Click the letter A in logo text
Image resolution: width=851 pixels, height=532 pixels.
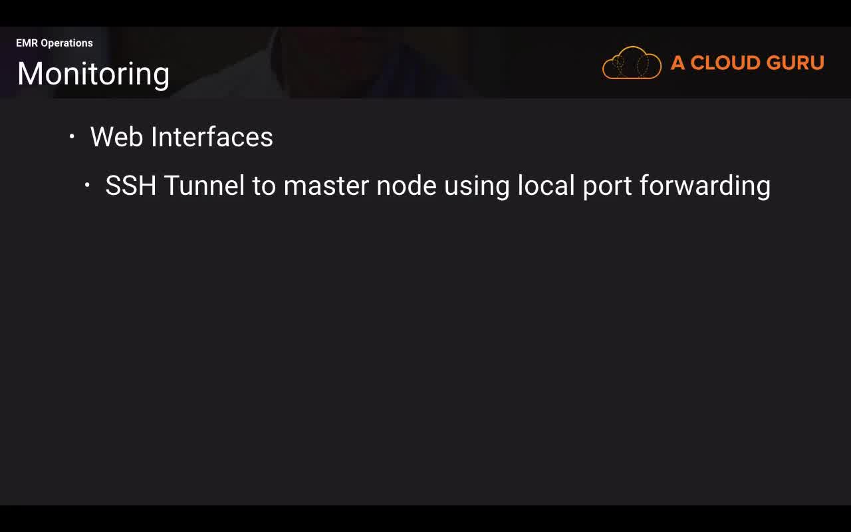[677, 63]
